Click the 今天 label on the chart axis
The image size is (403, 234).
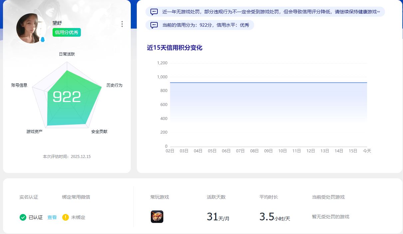pos(367,151)
